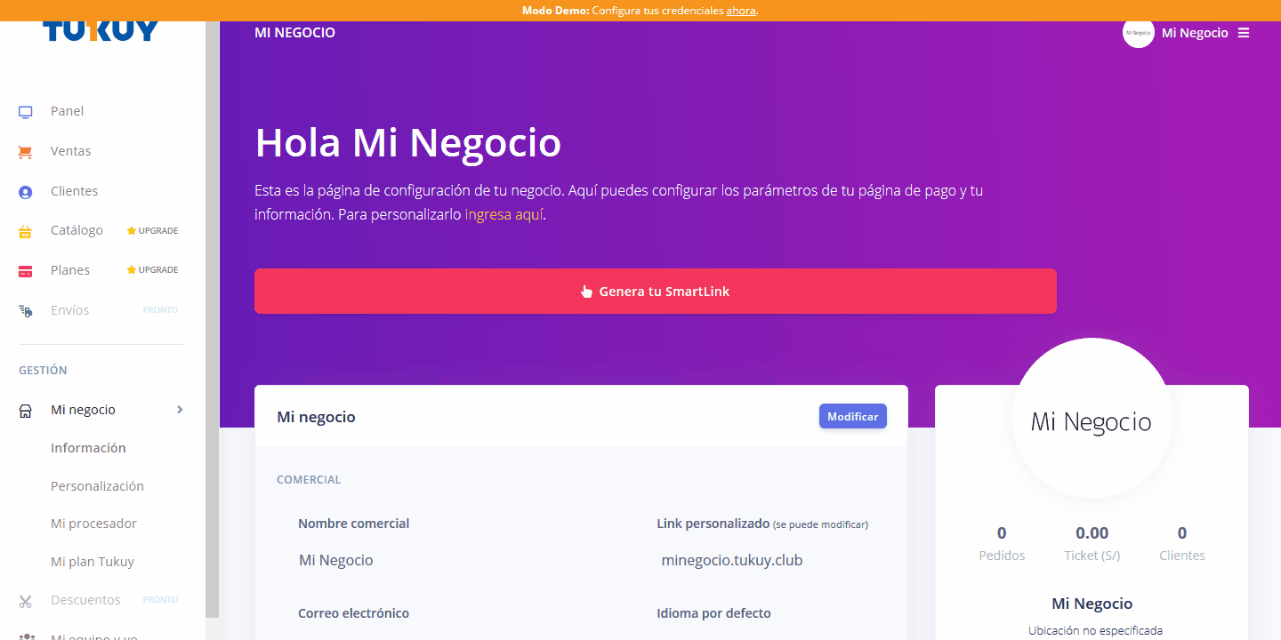Follow the 'ingresa aquí' link
1281x640 pixels.
[504, 214]
